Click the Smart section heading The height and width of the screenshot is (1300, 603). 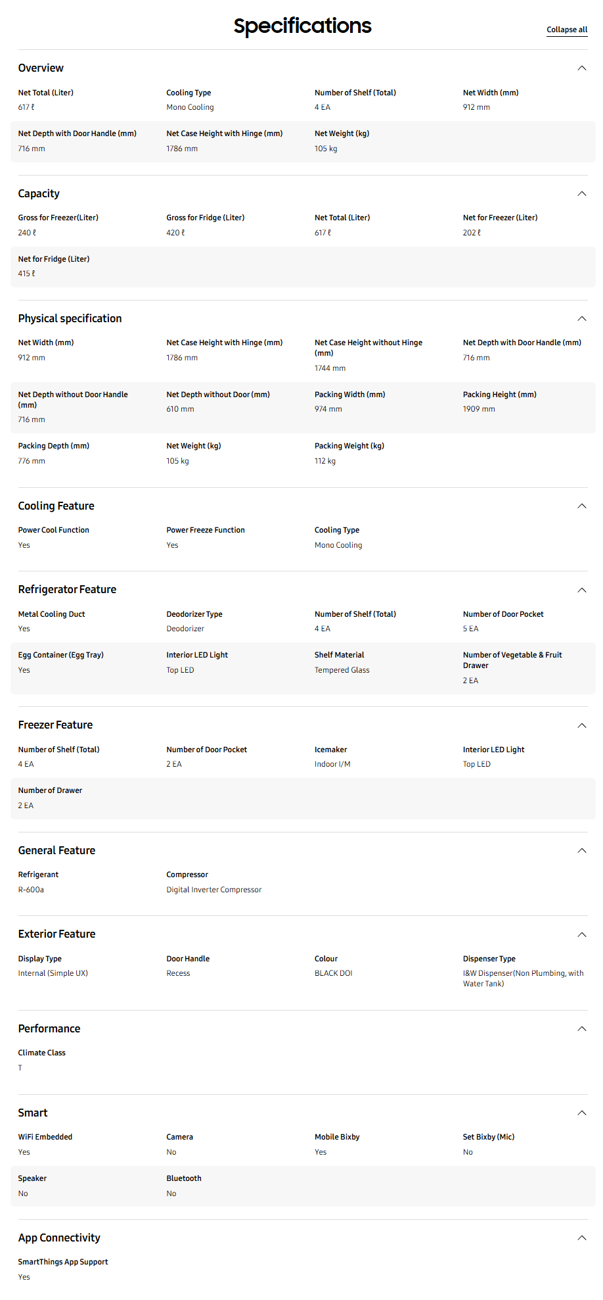click(x=33, y=1113)
